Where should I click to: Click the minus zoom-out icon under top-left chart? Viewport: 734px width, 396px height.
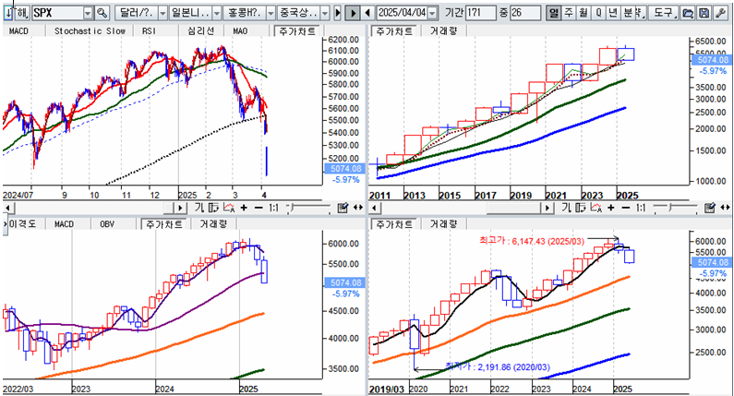click(259, 208)
